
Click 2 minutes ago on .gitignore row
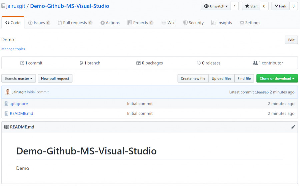(281, 104)
